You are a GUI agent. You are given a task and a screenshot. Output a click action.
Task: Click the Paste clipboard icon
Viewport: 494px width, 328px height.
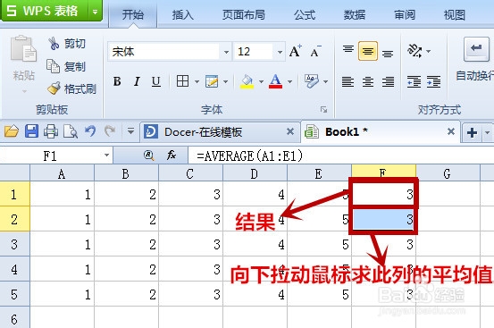click(23, 48)
